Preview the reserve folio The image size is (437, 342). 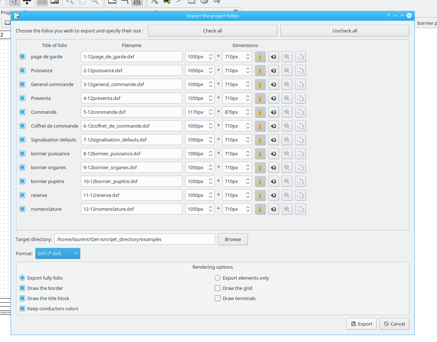(x=287, y=195)
